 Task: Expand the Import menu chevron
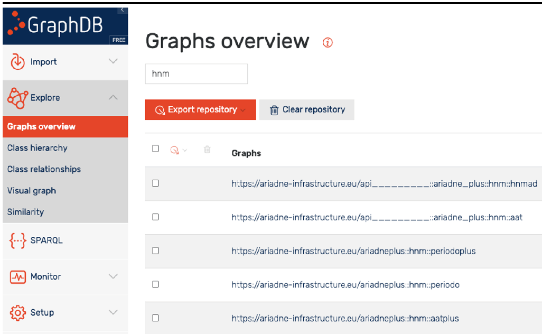113,61
